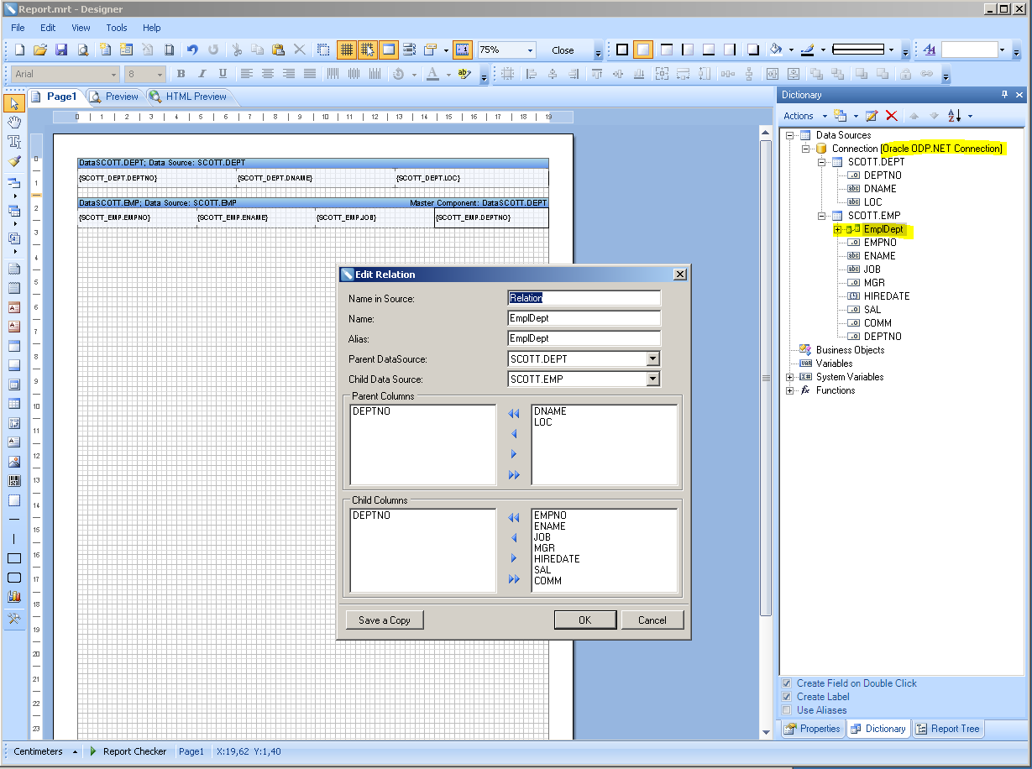
Task: Click the New Item icon in Dictionary
Action: click(842, 116)
